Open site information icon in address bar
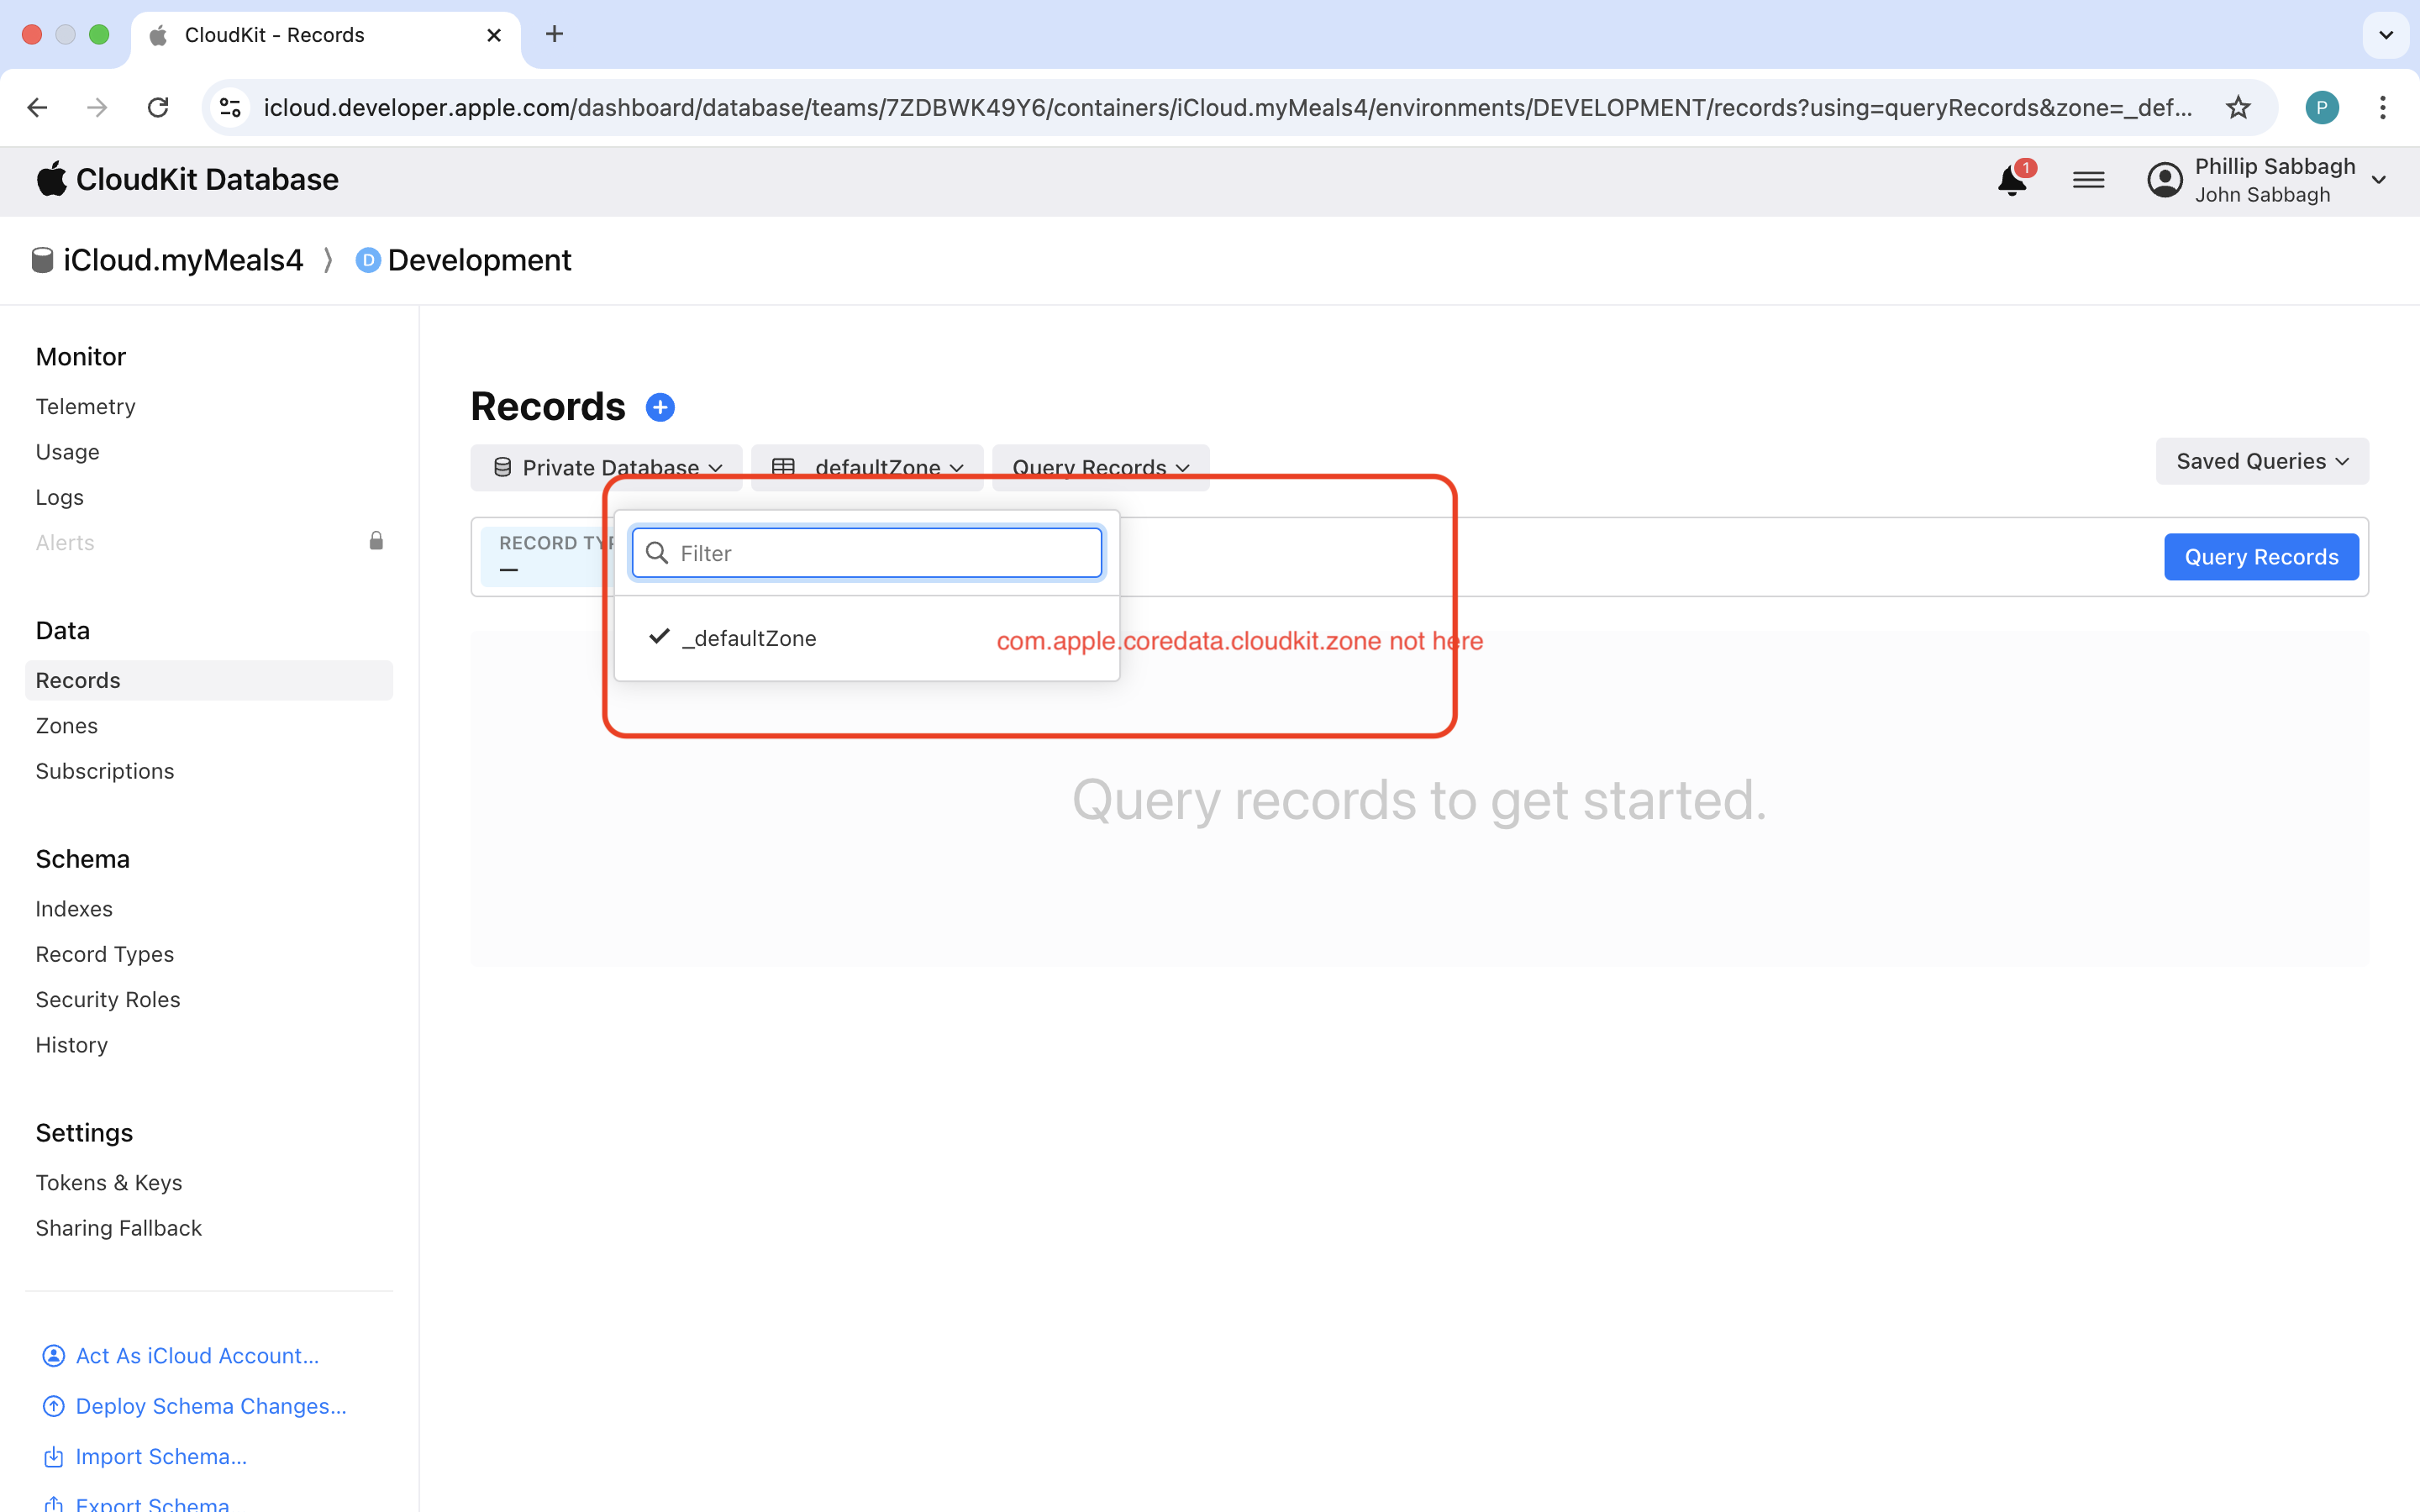The height and width of the screenshot is (1512, 2420). tap(231, 107)
